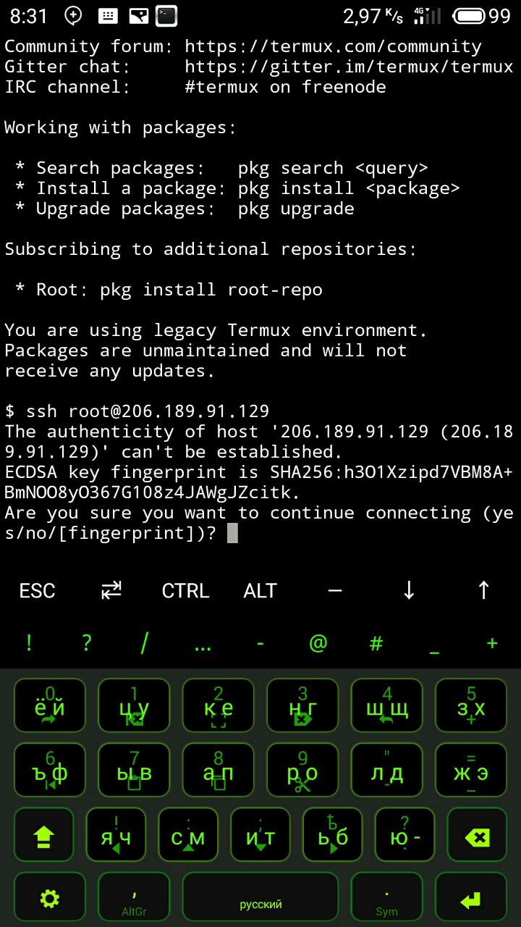Tap the # symbol in shortcut row
Viewport: 521px width, 927px height.
(376, 643)
